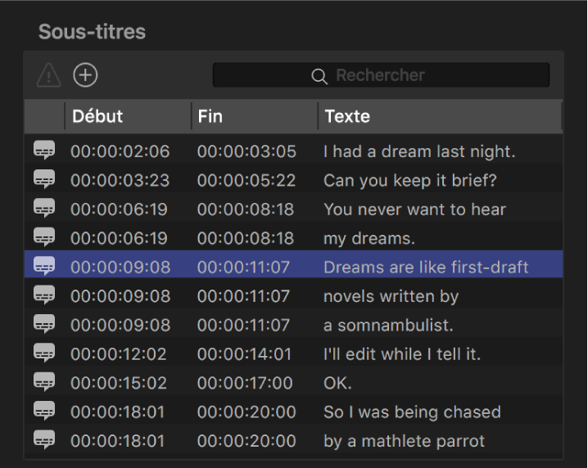Select the "my dreams." subtitle row
This screenshot has height=468, width=588.
[369, 237]
